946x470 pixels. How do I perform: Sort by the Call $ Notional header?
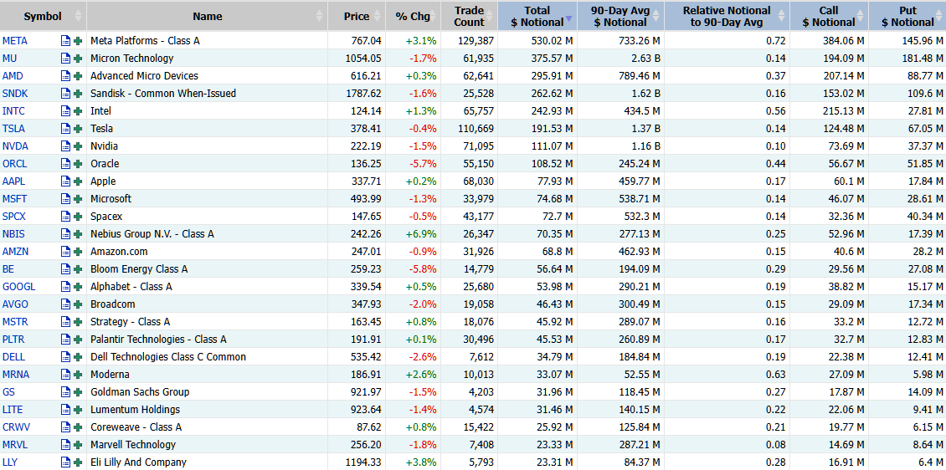coord(829,16)
